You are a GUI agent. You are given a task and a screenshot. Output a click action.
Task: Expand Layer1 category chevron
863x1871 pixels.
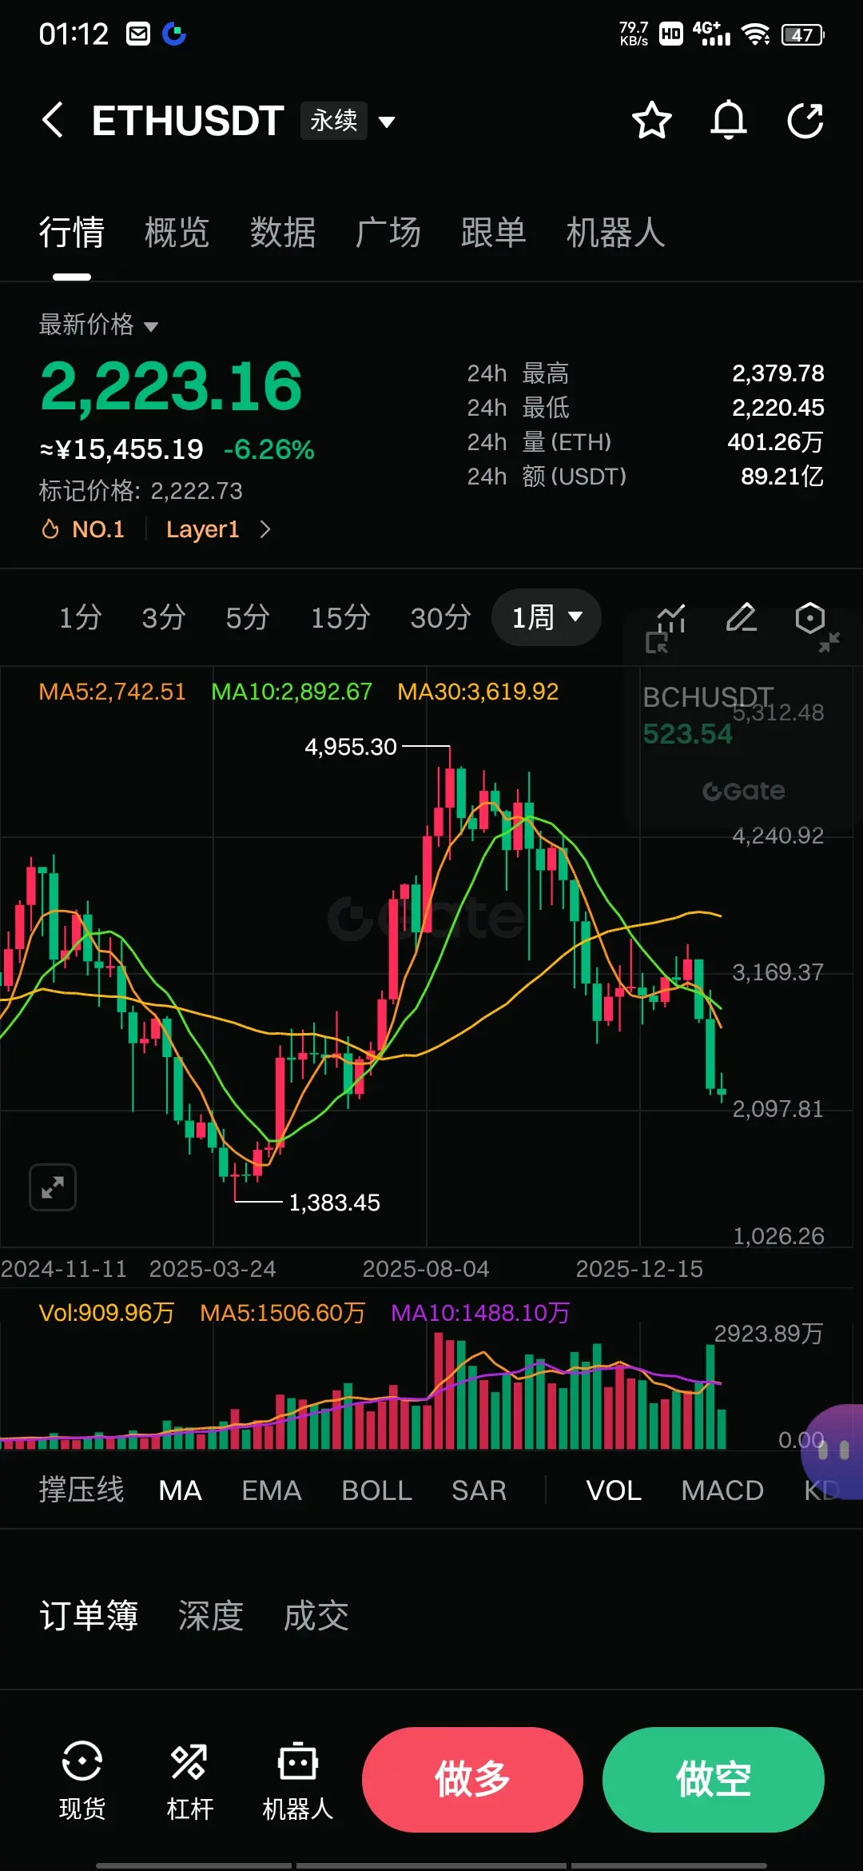pyautogui.click(x=266, y=529)
